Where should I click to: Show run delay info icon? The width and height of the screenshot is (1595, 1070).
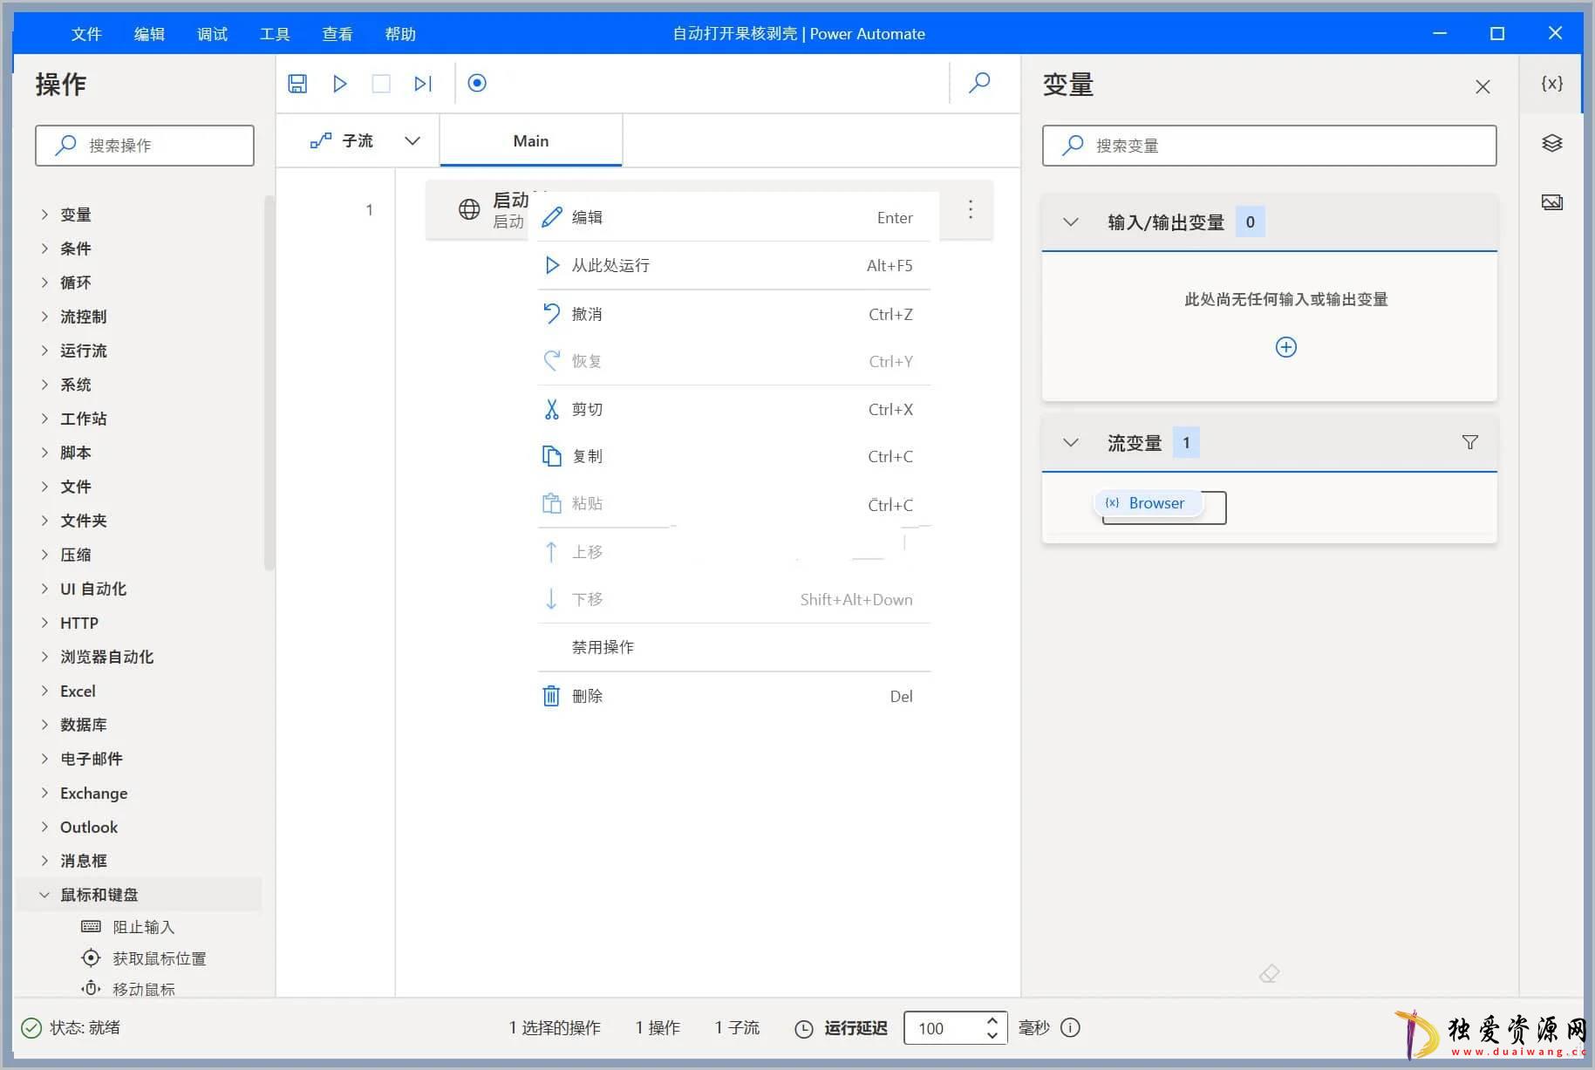1070,1027
